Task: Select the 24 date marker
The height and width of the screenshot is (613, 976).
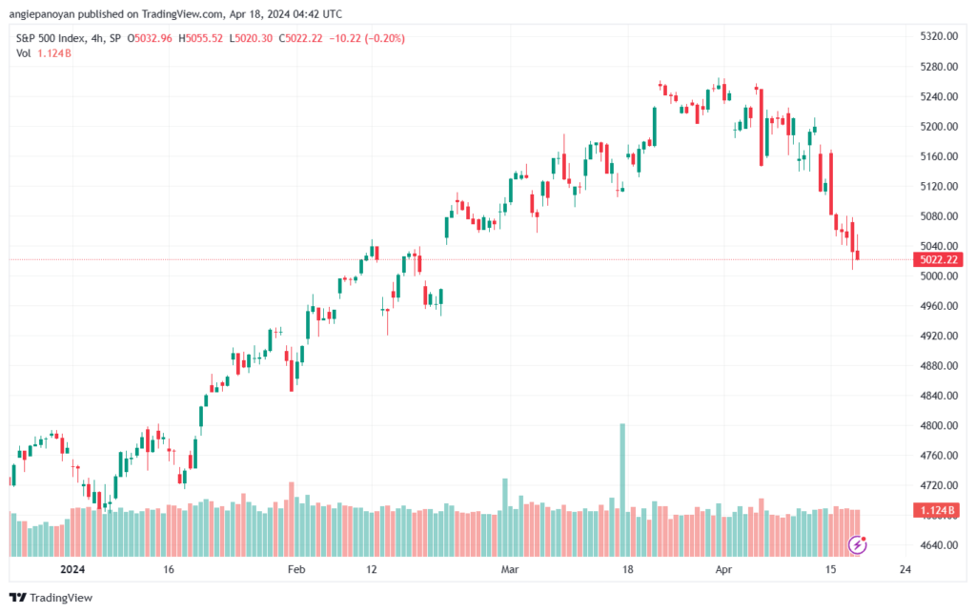Action: point(905,569)
